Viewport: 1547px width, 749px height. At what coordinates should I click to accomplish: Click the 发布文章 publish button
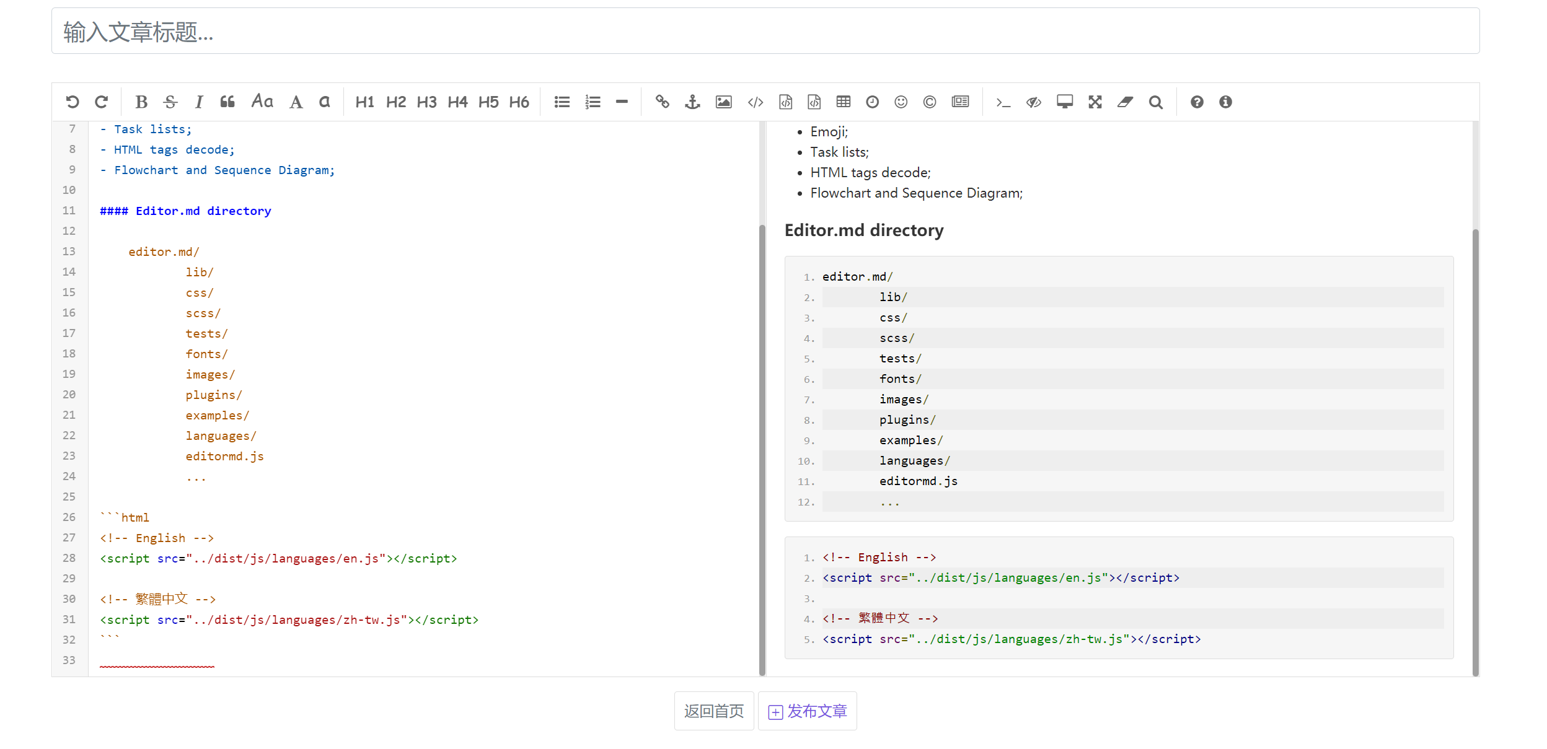pos(807,711)
